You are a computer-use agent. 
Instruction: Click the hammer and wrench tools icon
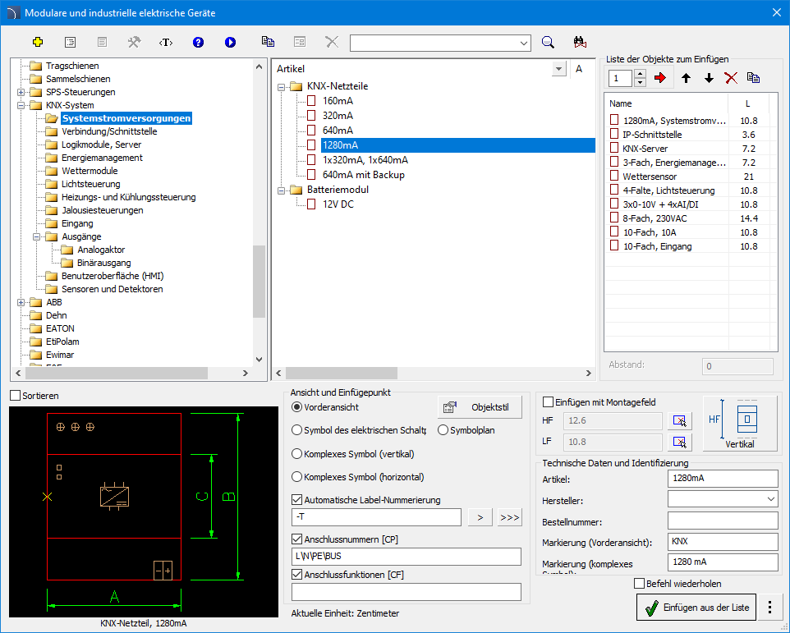pyautogui.click(x=134, y=43)
